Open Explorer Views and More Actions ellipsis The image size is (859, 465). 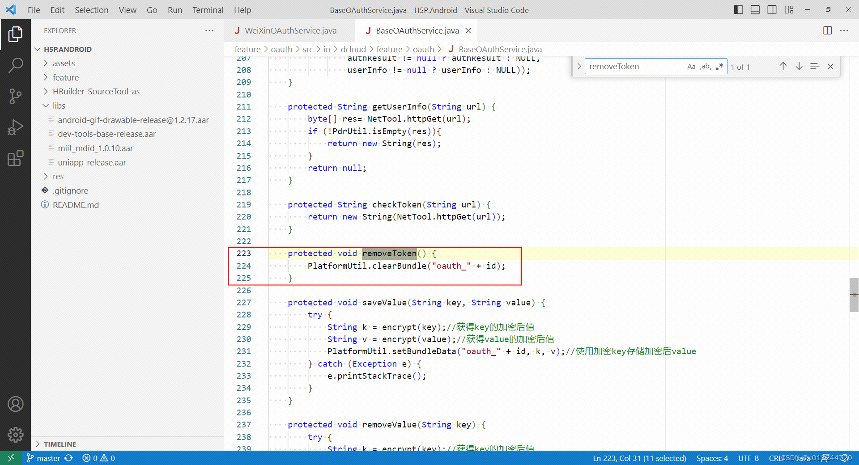209,30
